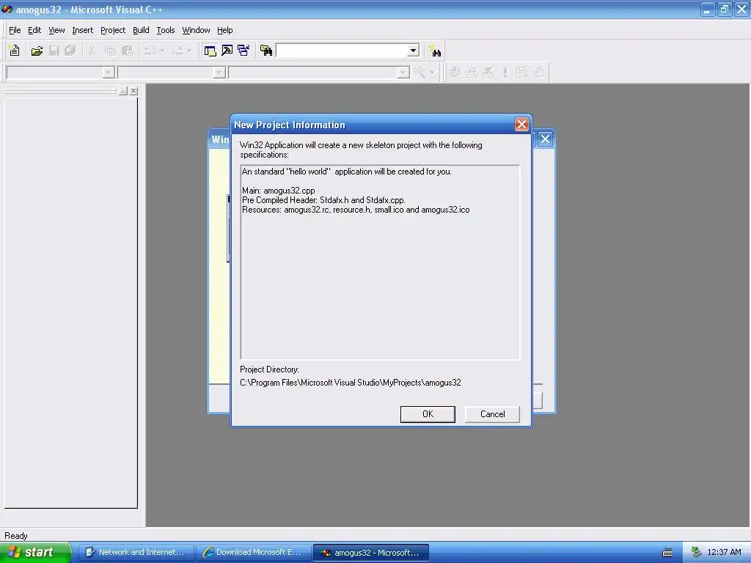Viewport: 751px width, 563px height.
Task: Click the Execute Program exclamation icon
Action: pyautogui.click(x=505, y=73)
